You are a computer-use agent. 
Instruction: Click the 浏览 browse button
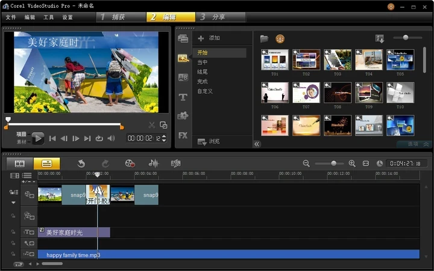point(209,142)
